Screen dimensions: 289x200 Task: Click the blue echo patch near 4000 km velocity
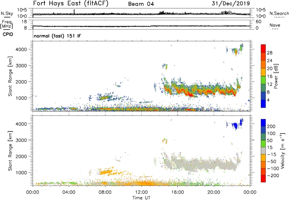click(x=236, y=125)
